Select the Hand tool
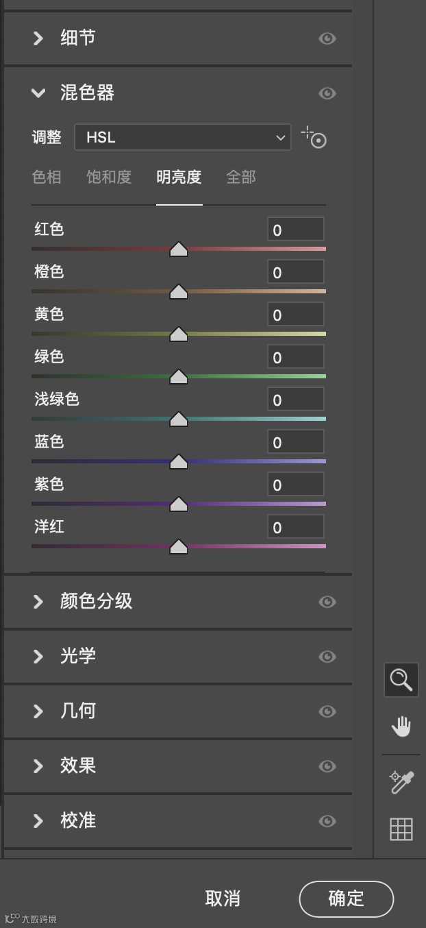Viewport: 426px width, 928px height. 401,726
